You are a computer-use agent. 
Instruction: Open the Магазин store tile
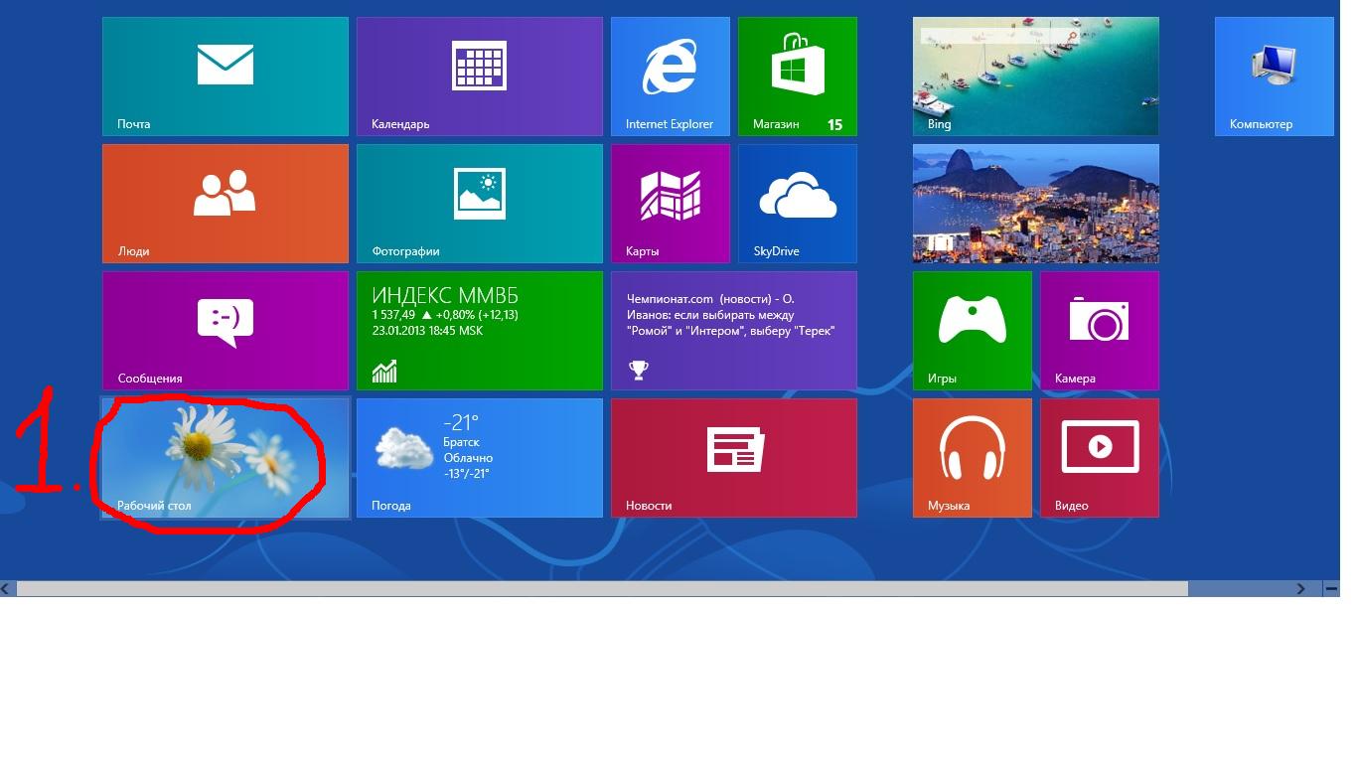point(798,76)
